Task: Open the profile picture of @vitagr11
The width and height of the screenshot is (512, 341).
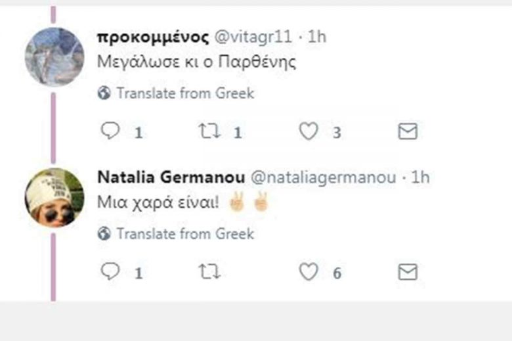Action: tap(54, 58)
